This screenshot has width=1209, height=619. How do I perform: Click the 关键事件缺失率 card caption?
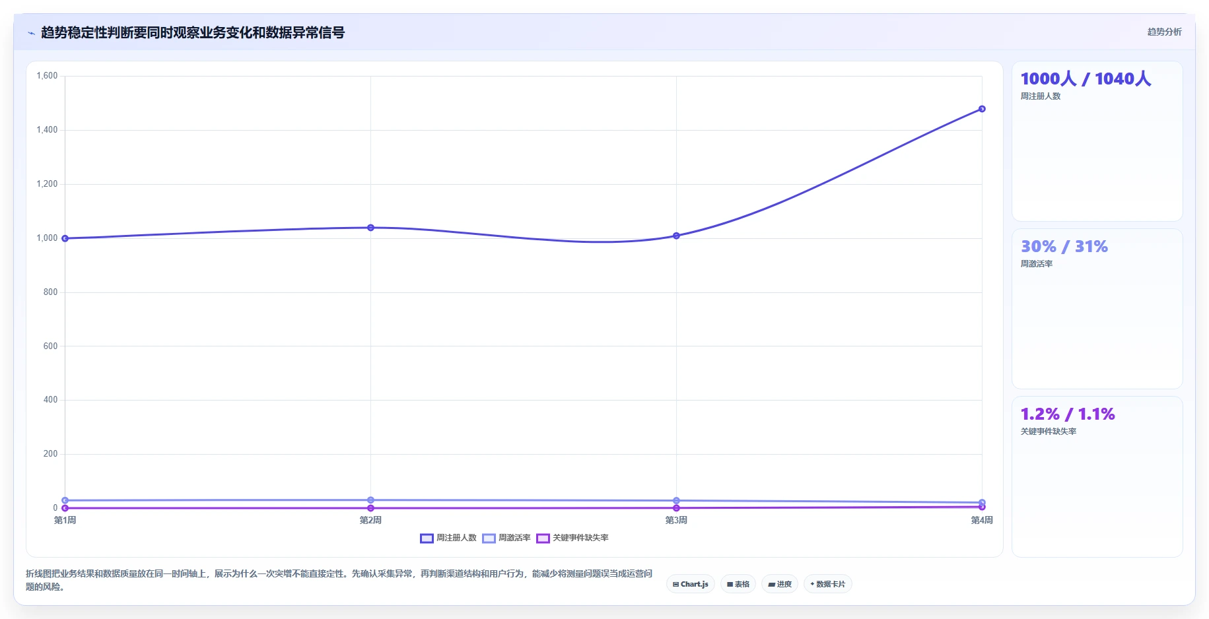1049,432
